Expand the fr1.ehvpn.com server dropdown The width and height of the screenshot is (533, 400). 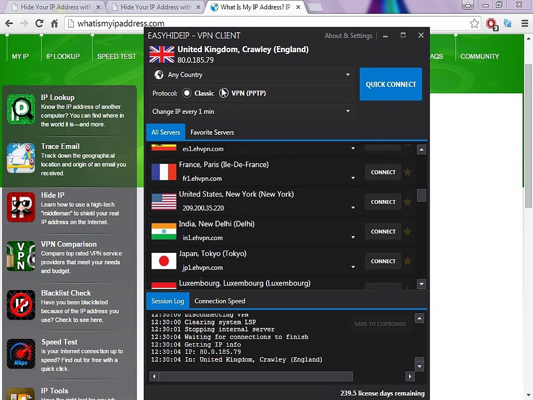point(353,178)
